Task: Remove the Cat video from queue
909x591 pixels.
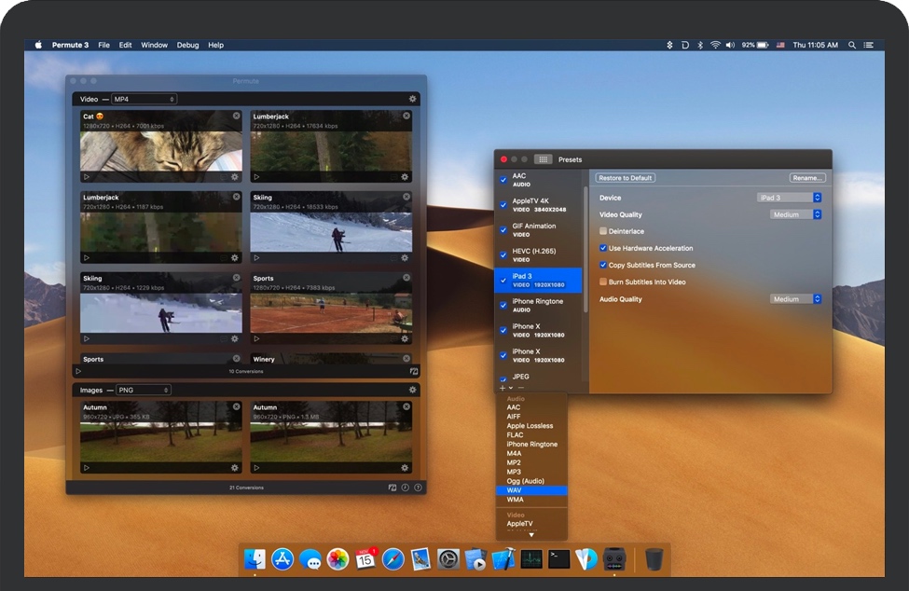Action: (236, 117)
